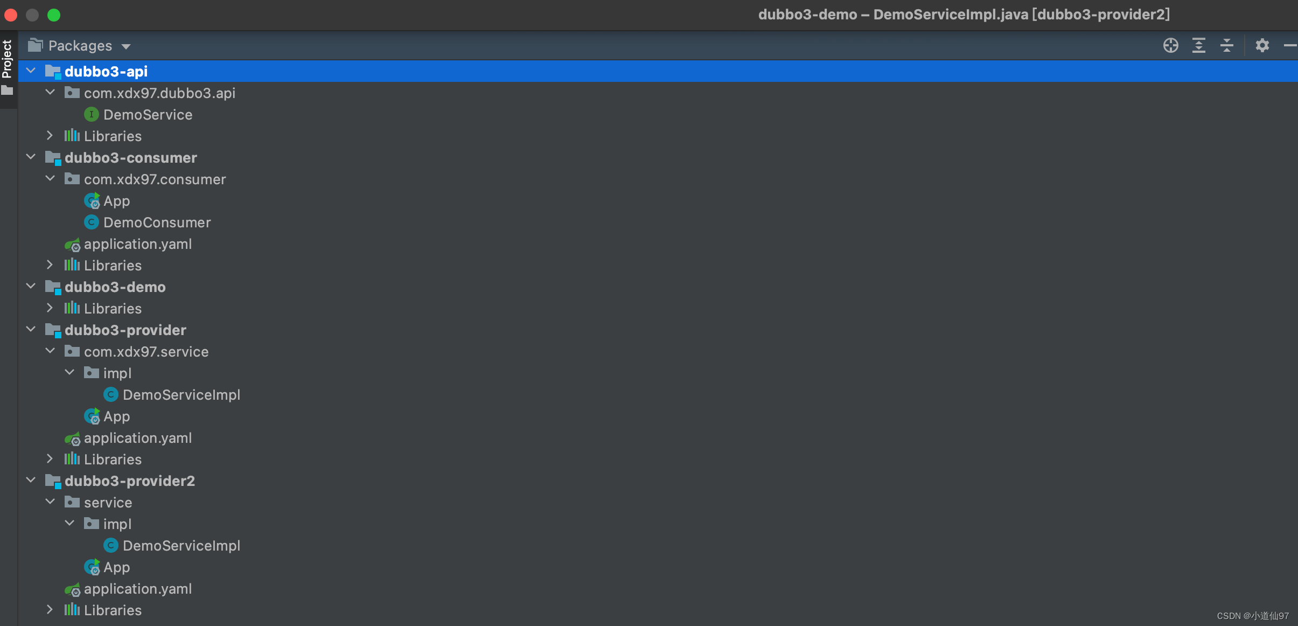
Task: Click the DemoConsumer class icon
Action: [x=91, y=222]
